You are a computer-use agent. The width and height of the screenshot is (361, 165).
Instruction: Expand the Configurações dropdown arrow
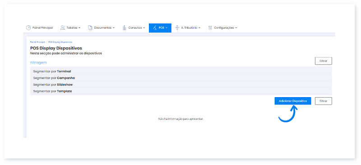236,28
